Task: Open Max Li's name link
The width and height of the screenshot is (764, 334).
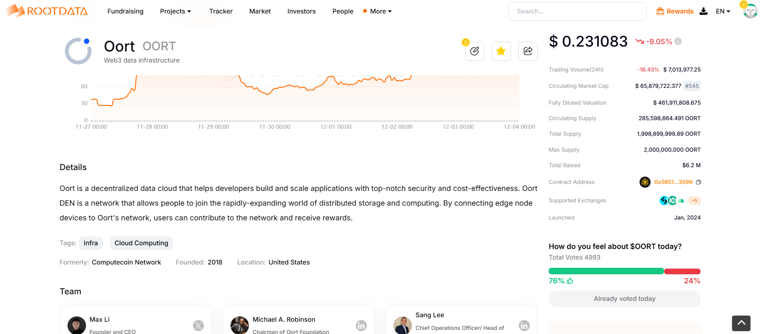Action: 99,319
